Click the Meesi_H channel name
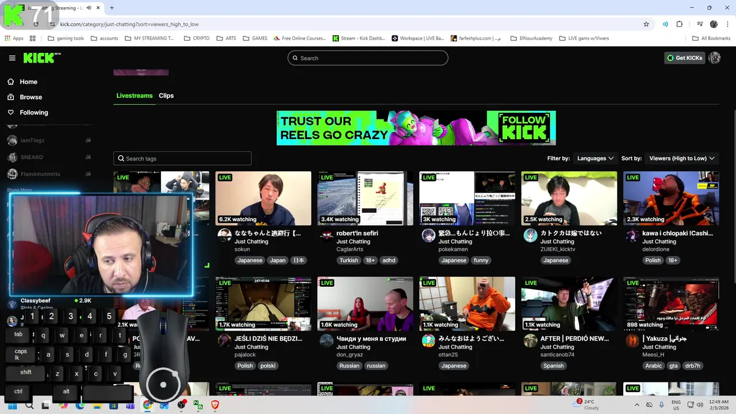Screen dimensions: 736x414 (x=653, y=355)
